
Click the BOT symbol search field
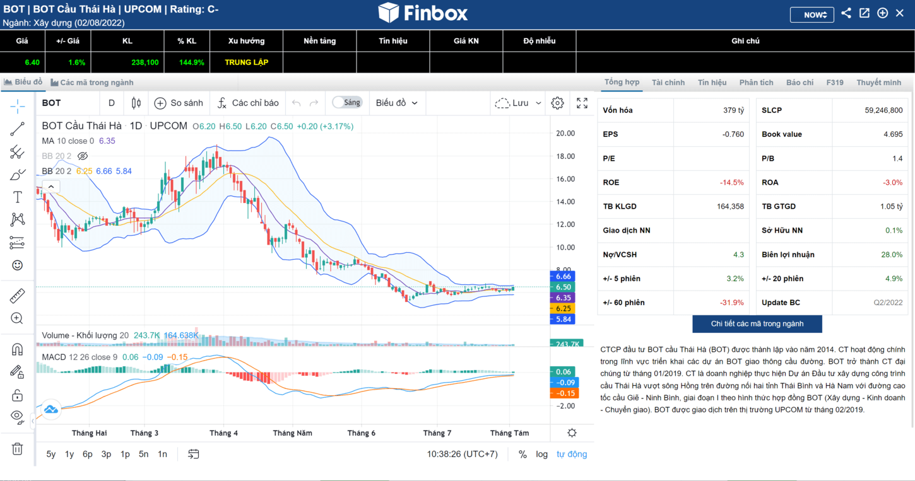pos(68,103)
